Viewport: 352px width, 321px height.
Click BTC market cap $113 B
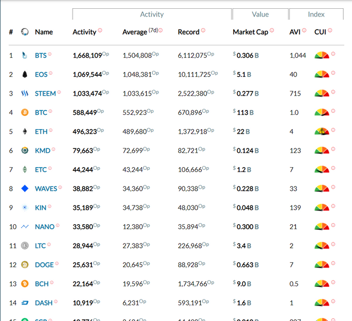[243, 112]
